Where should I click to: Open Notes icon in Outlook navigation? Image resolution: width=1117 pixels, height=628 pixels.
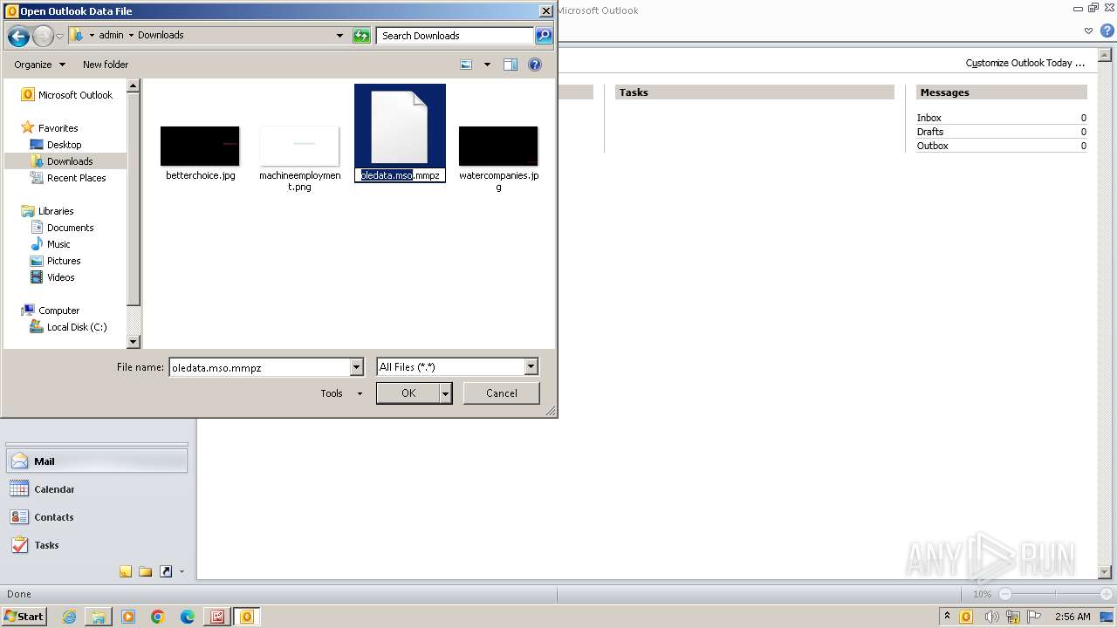pos(126,571)
